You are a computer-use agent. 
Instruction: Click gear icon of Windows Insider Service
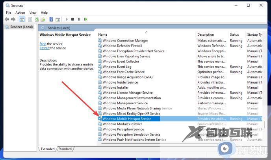click(x=100, y=82)
